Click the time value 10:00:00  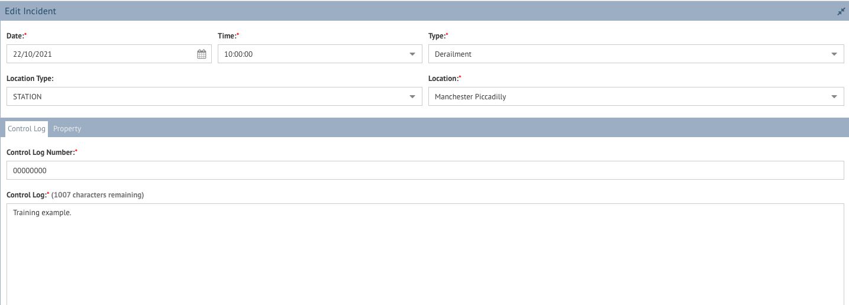point(238,54)
